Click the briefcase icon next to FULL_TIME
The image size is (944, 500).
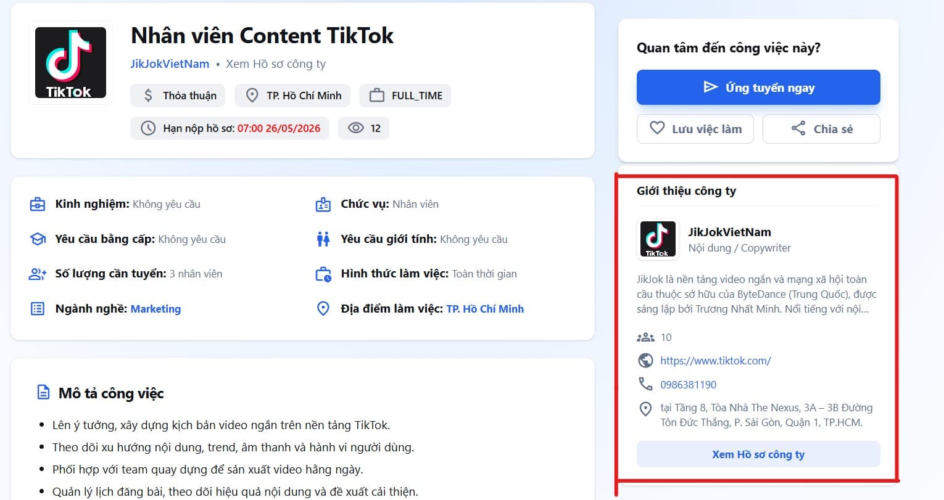coord(376,96)
